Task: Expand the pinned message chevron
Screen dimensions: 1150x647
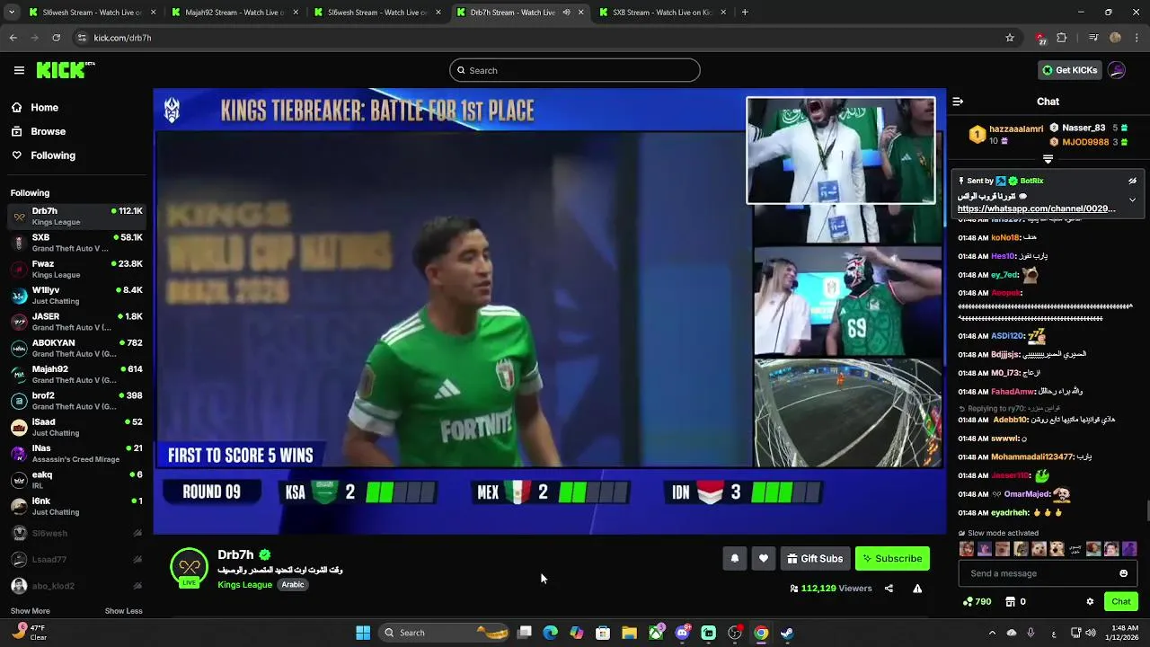Action: tap(1132, 199)
